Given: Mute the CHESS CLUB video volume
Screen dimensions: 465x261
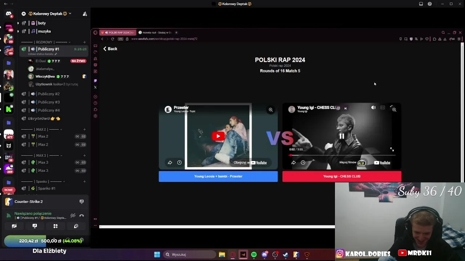Looking at the screenshot, I should point(373,108).
